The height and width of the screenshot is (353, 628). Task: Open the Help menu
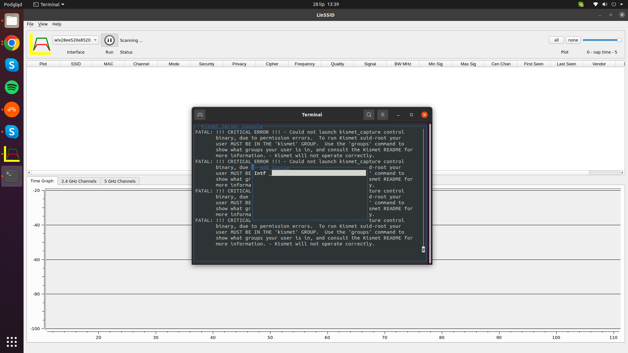tap(57, 24)
